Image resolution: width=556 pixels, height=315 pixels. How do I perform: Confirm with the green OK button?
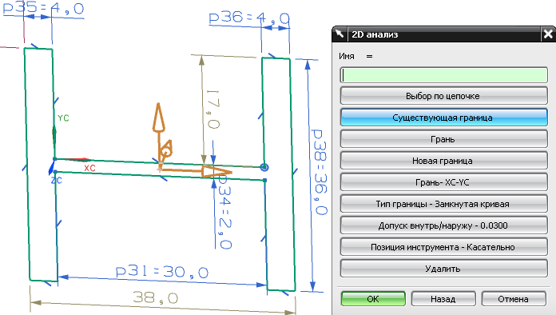(373, 299)
